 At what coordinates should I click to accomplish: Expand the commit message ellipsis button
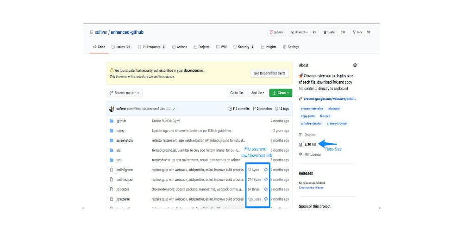[169, 109]
